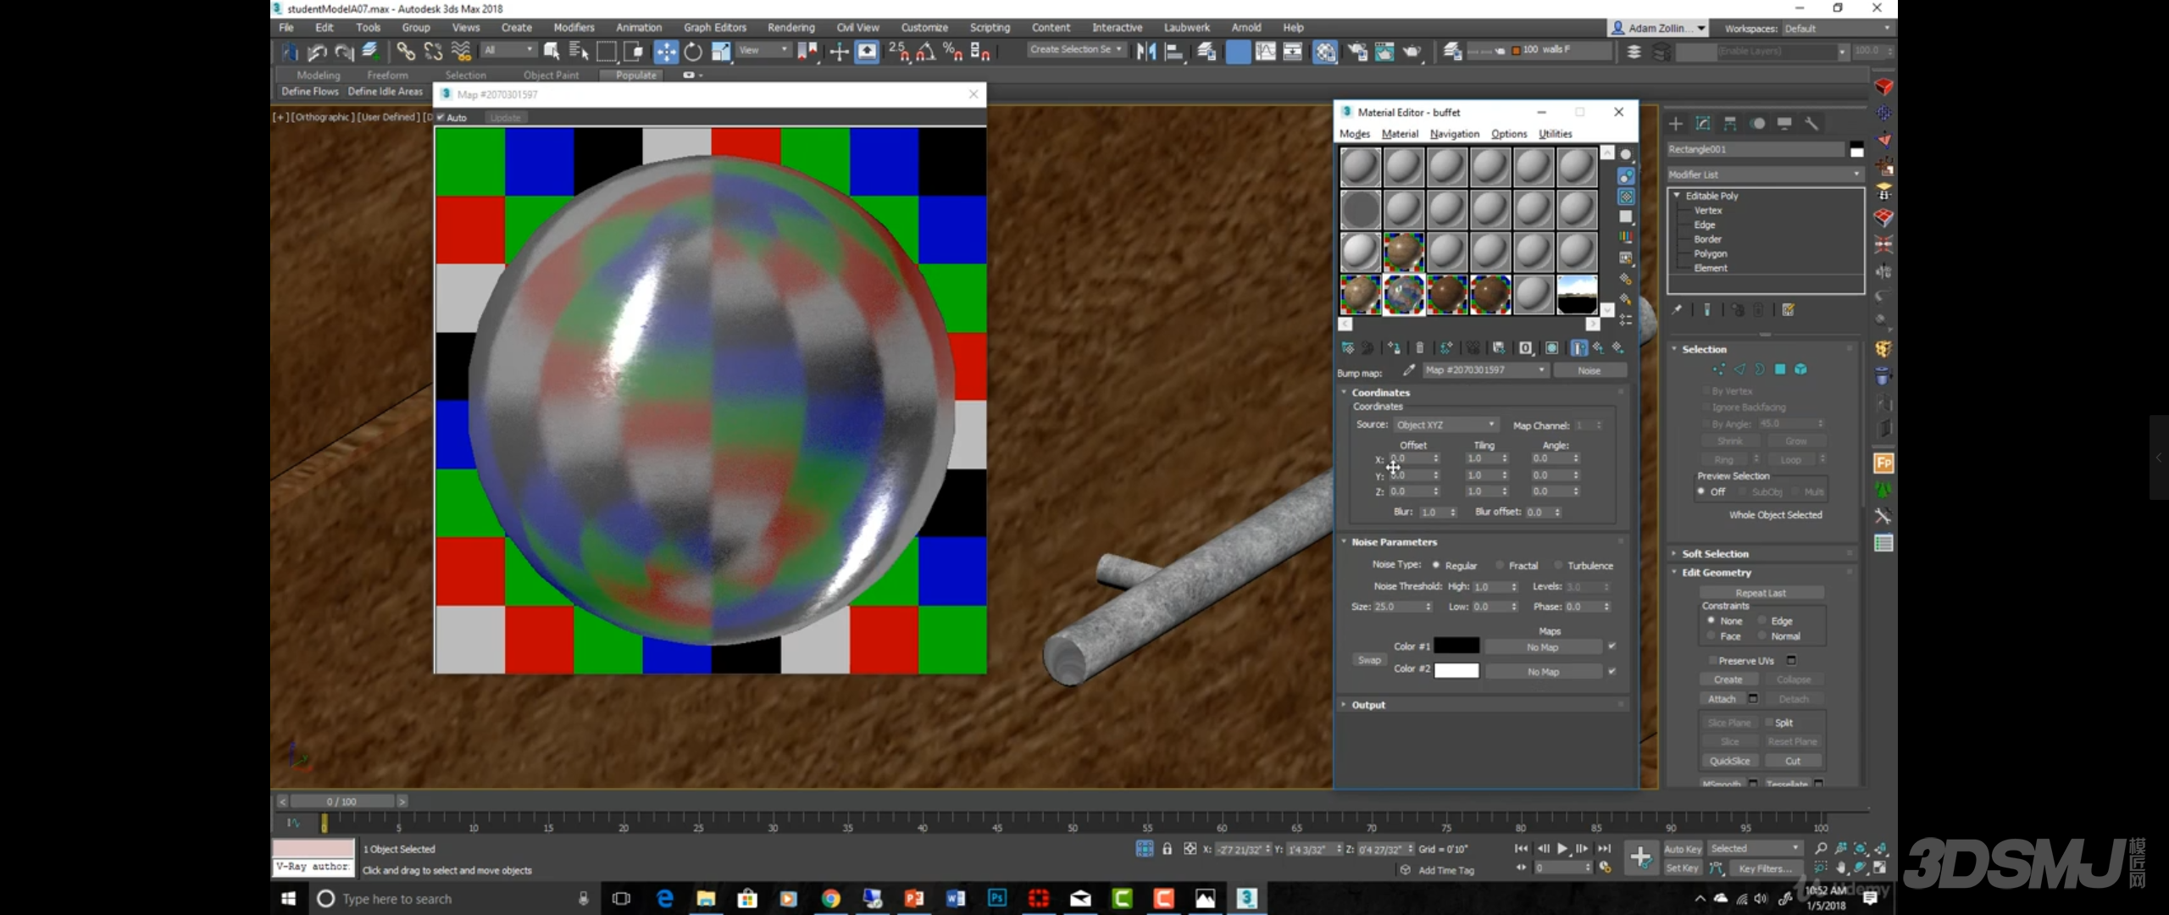Click Color #1 No Map button
Screen dimensions: 2169x915
pyautogui.click(x=1542, y=647)
